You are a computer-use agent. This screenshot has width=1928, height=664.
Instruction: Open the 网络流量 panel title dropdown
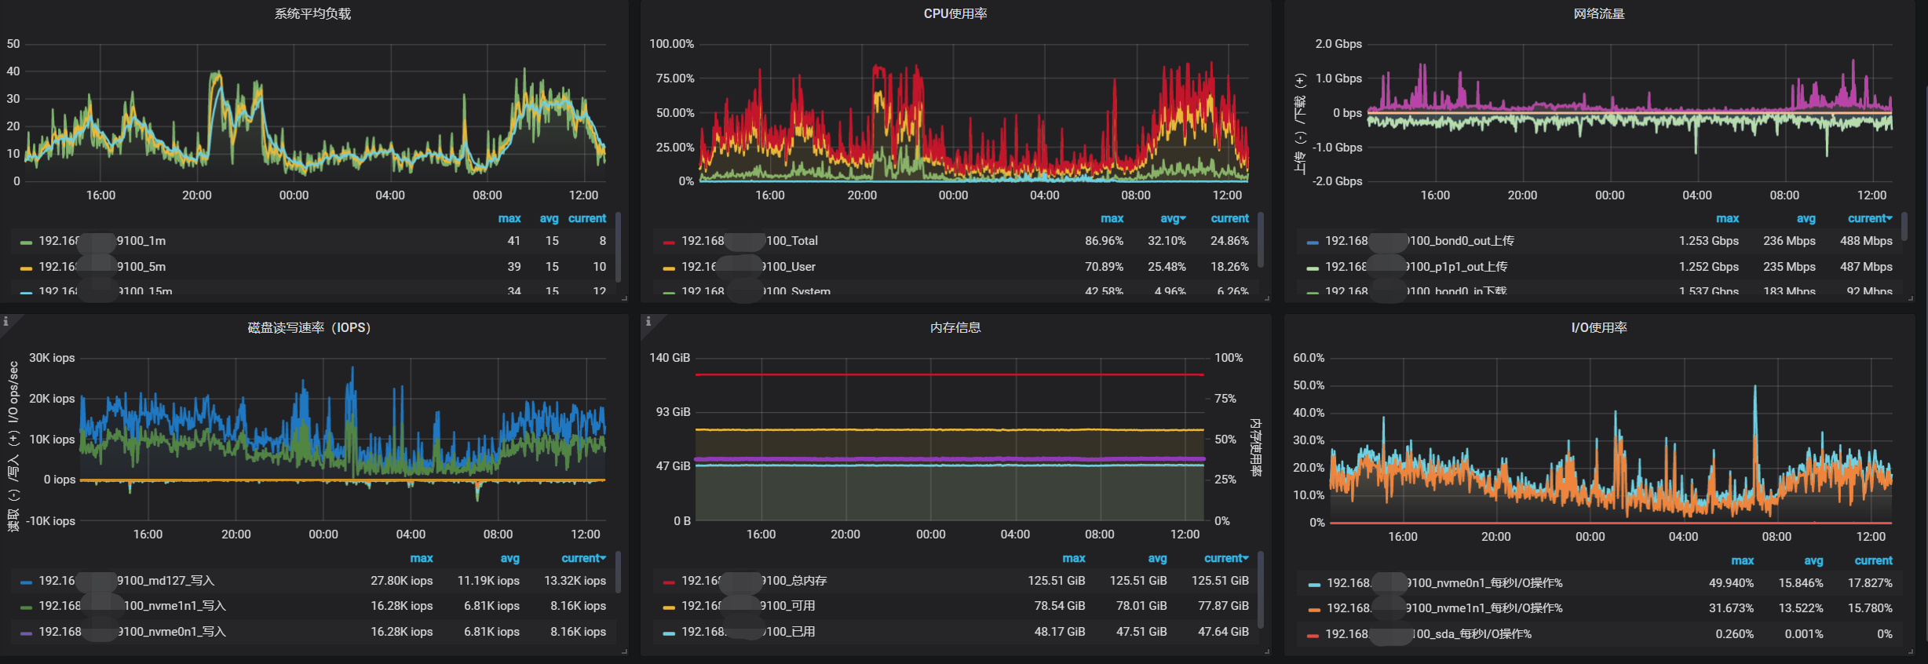tap(1598, 13)
